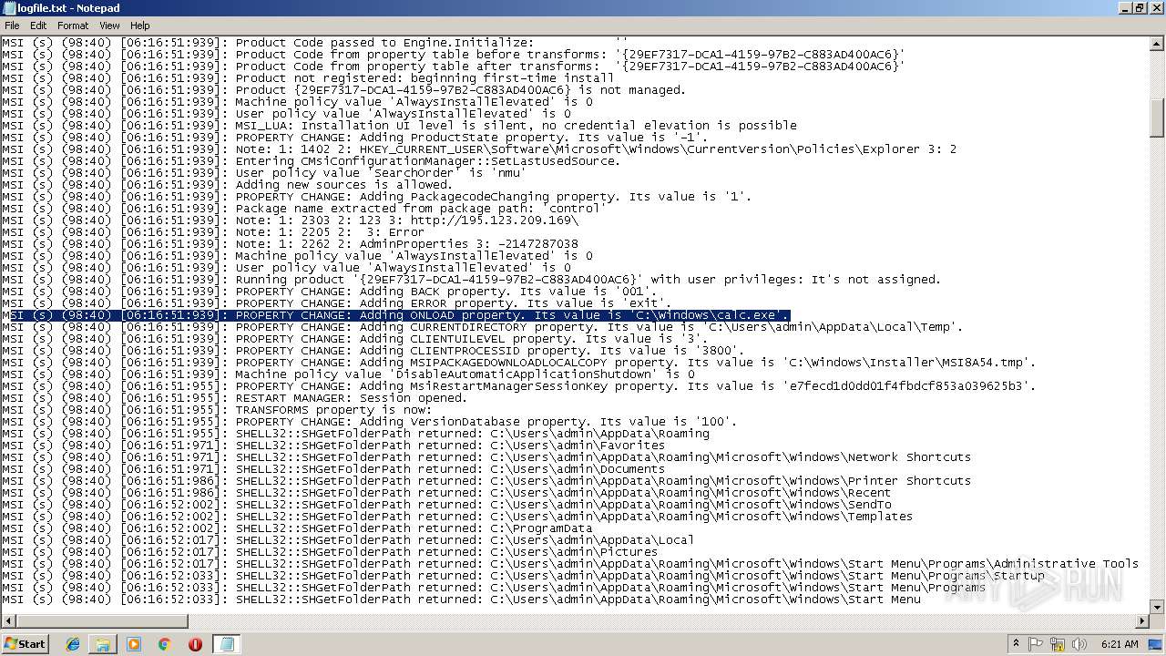Open the Edit menu
The image size is (1166, 656).
click(38, 26)
